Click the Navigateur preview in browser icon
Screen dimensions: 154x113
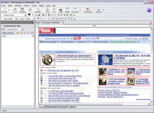click(38, 9)
